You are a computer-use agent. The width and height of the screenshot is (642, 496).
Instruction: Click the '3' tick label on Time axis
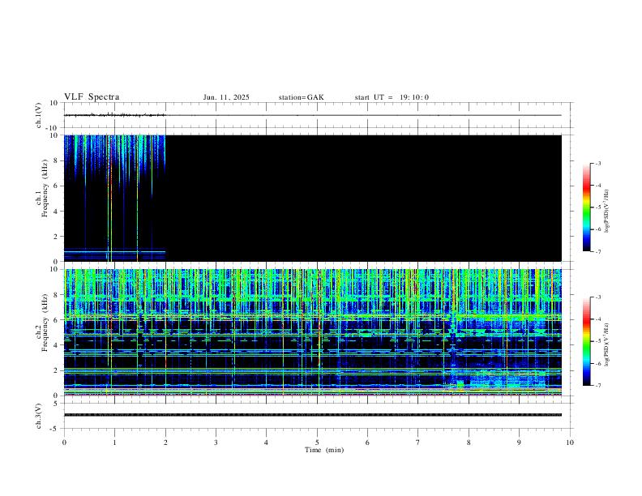[x=216, y=443]
